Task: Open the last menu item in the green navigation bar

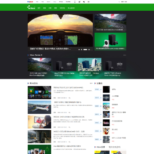Action: point(71,8)
